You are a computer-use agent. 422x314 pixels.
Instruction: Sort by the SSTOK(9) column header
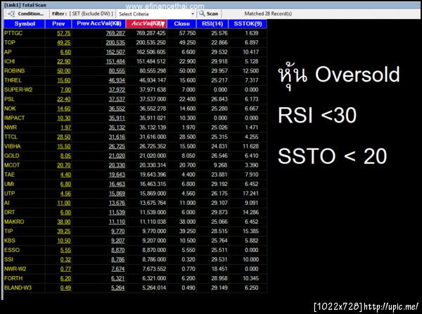(x=248, y=24)
